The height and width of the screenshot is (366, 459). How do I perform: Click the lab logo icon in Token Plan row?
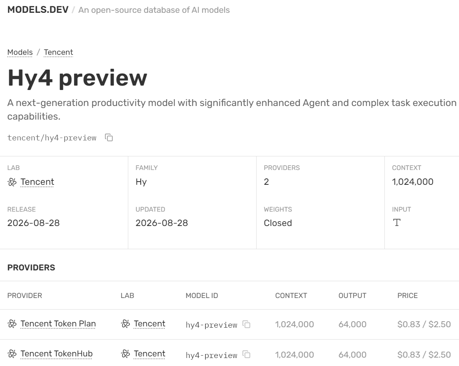125,324
